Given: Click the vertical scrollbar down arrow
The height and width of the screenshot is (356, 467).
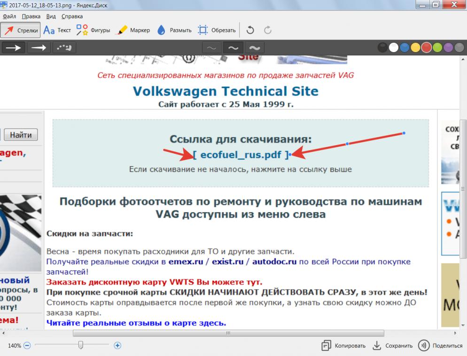Looking at the screenshot, I should tap(463, 325).
